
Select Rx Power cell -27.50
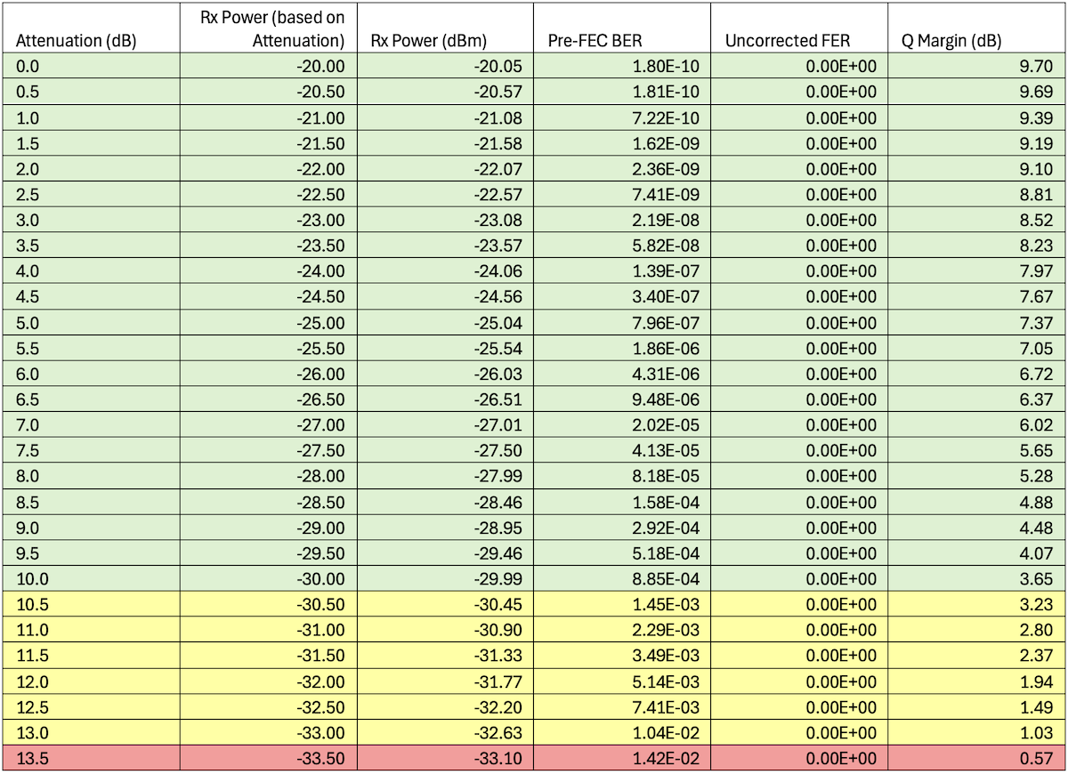coord(445,451)
